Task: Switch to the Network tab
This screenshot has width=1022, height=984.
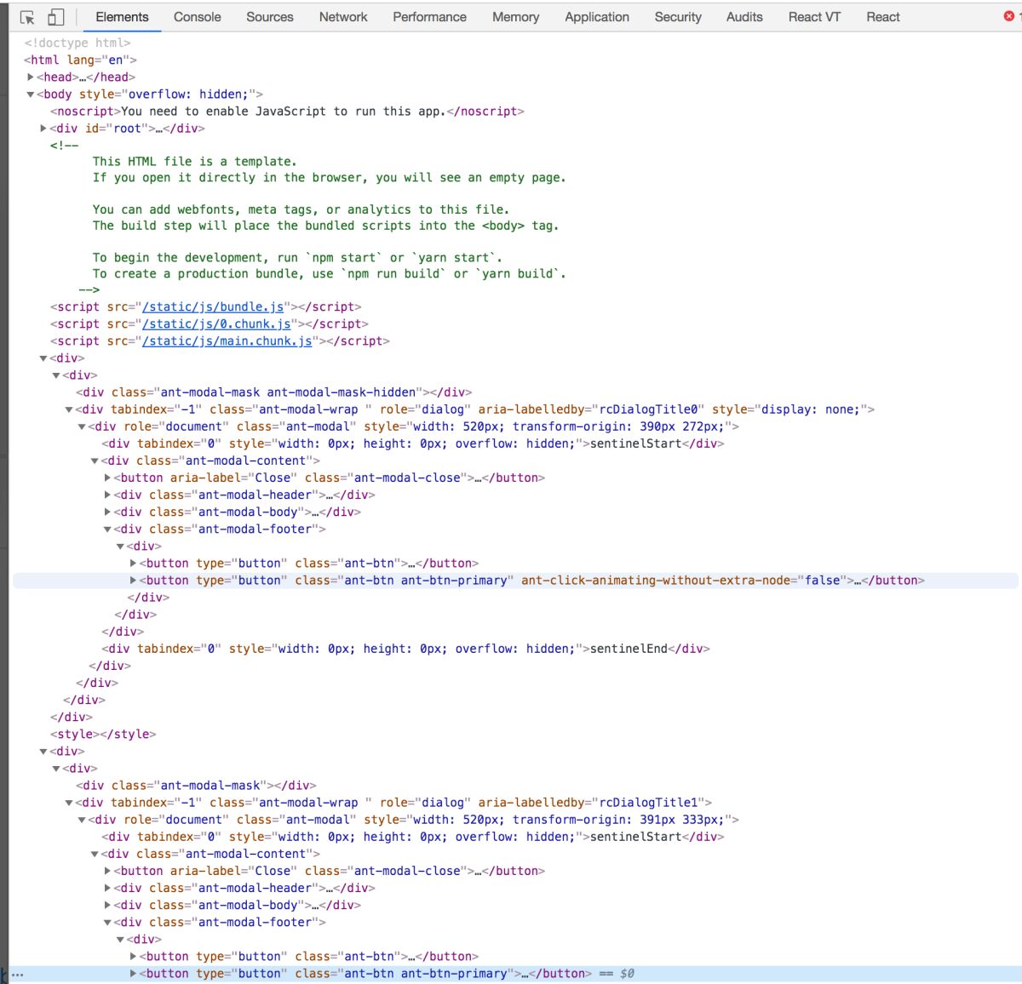Action: click(343, 17)
